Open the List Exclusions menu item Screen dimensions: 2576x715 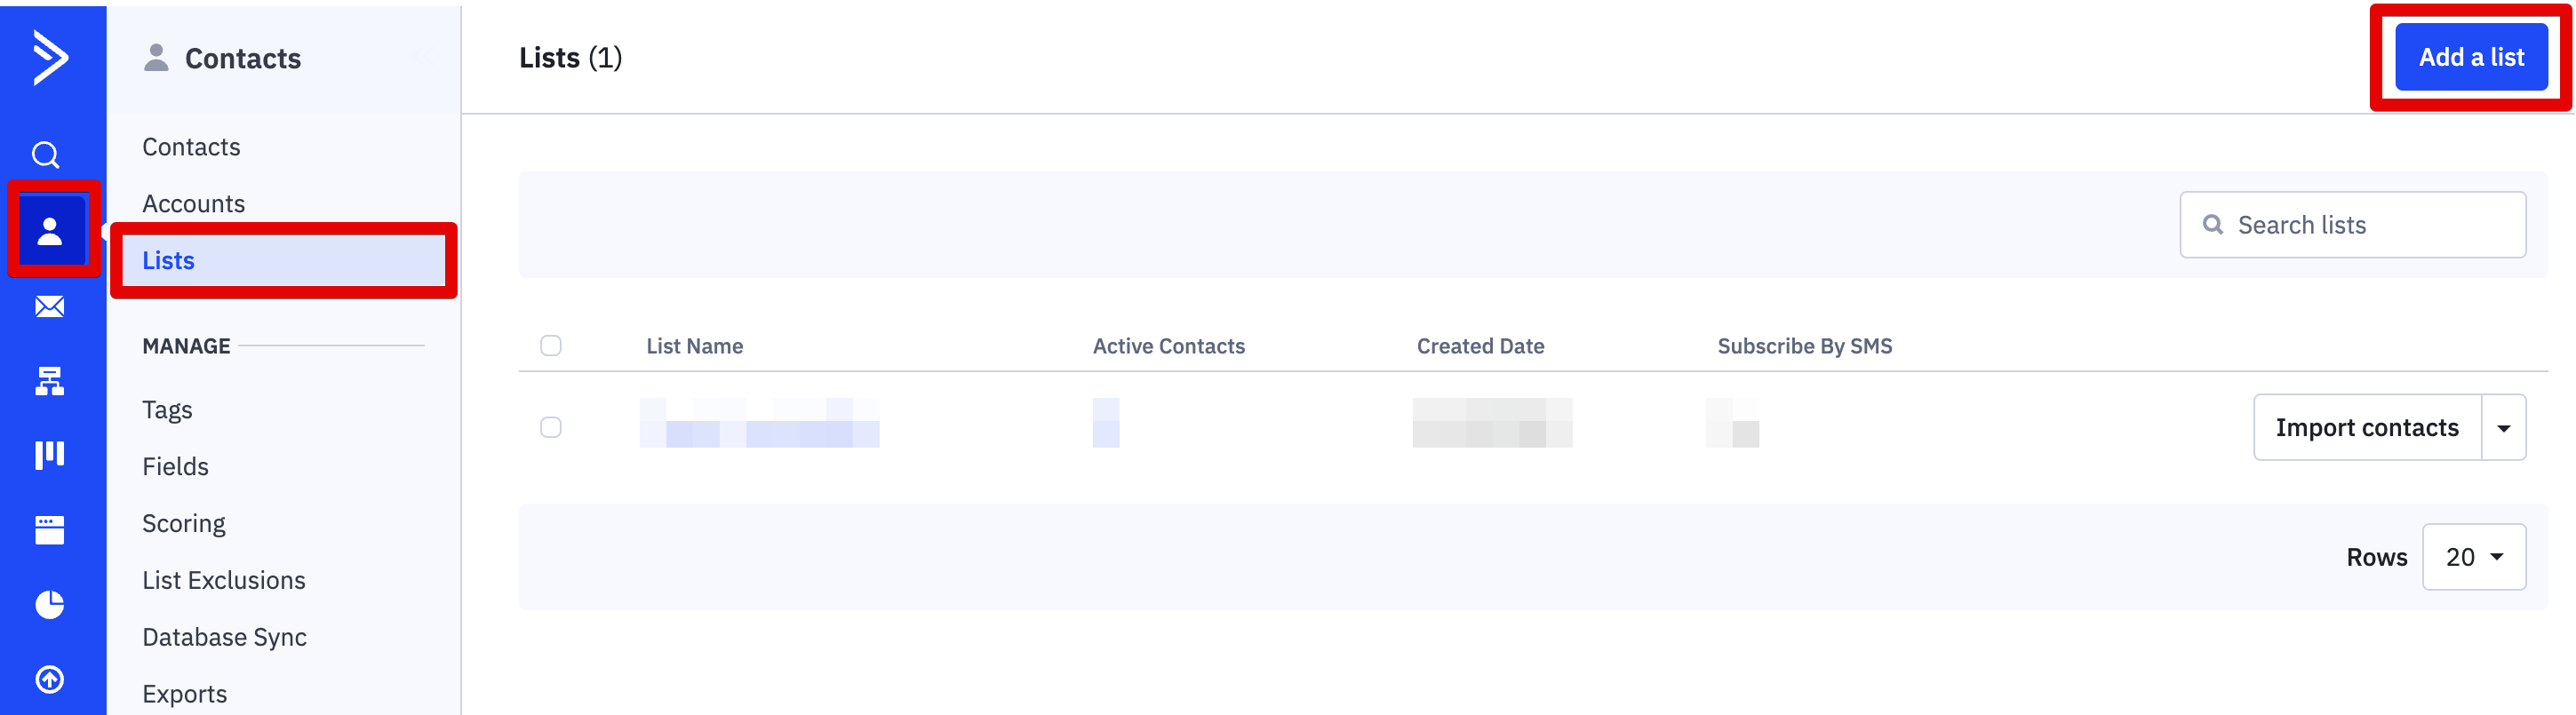(x=224, y=580)
